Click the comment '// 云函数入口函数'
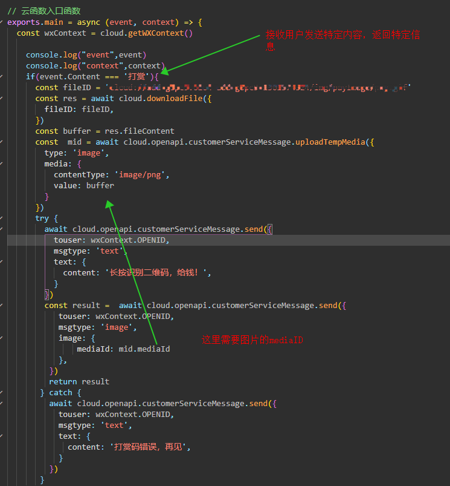The width and height of the screenshot is (450, 486). [x=44, y=11]
